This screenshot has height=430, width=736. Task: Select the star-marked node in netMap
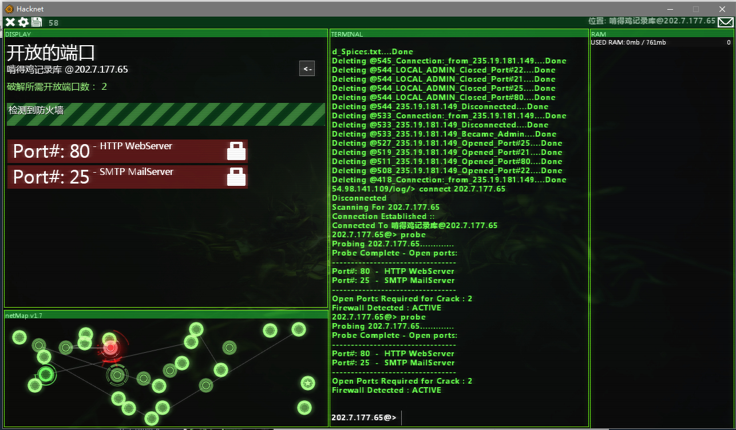(x=308, y=383)
